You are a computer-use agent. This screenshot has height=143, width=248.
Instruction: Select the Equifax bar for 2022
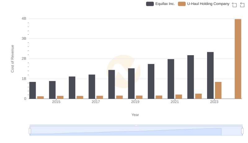point(191,77)
